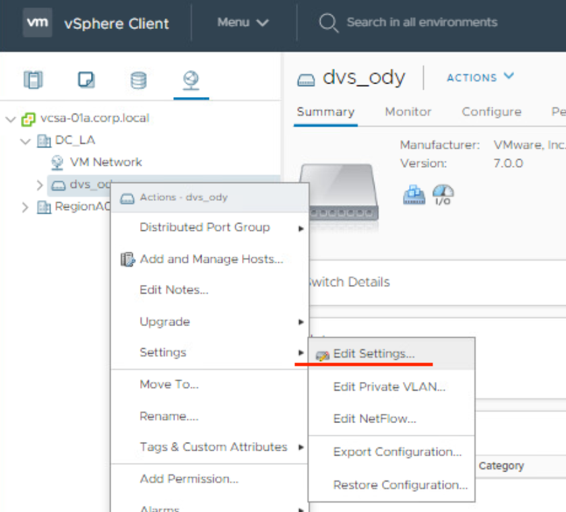This screenshot has width=566, height=512.
Task: Click the 7.0.0 version value
Action: click(x=508, y=164)
